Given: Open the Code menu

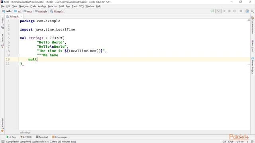Looking at the screenshot, I should point(33,6).
